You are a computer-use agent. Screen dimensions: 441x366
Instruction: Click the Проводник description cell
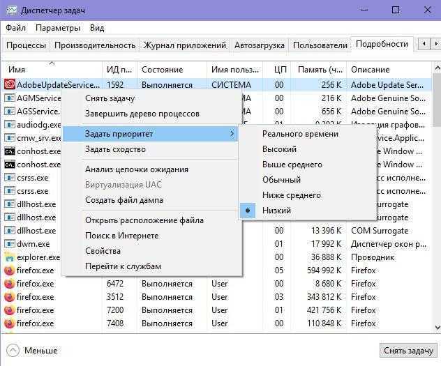coord(373,257)
